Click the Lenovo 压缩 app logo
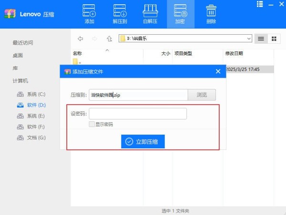Viewport: 286px width, 215px height. (x=10, y=14)
